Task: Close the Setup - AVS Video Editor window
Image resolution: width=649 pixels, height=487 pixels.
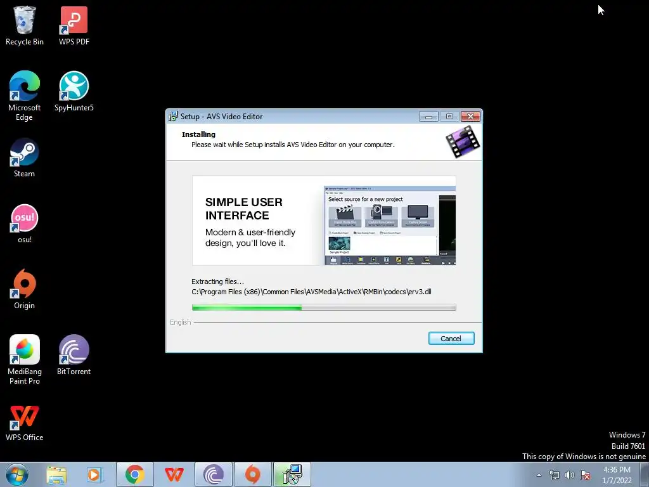Action: [x=471, y=117]
